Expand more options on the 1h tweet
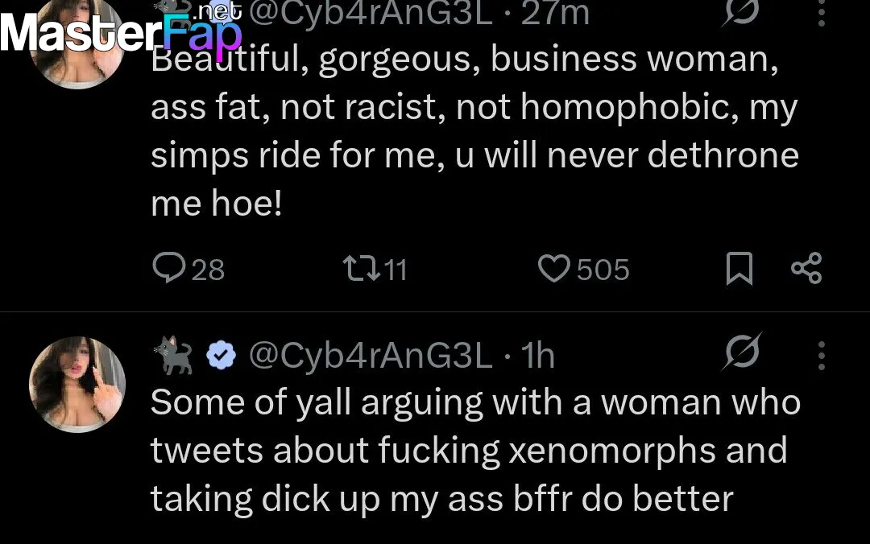 coord(822,355)
